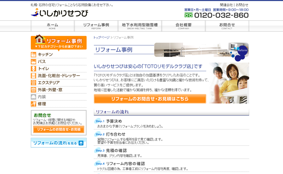Open the 会社概要 navigation tab

(x=184, y=26)
